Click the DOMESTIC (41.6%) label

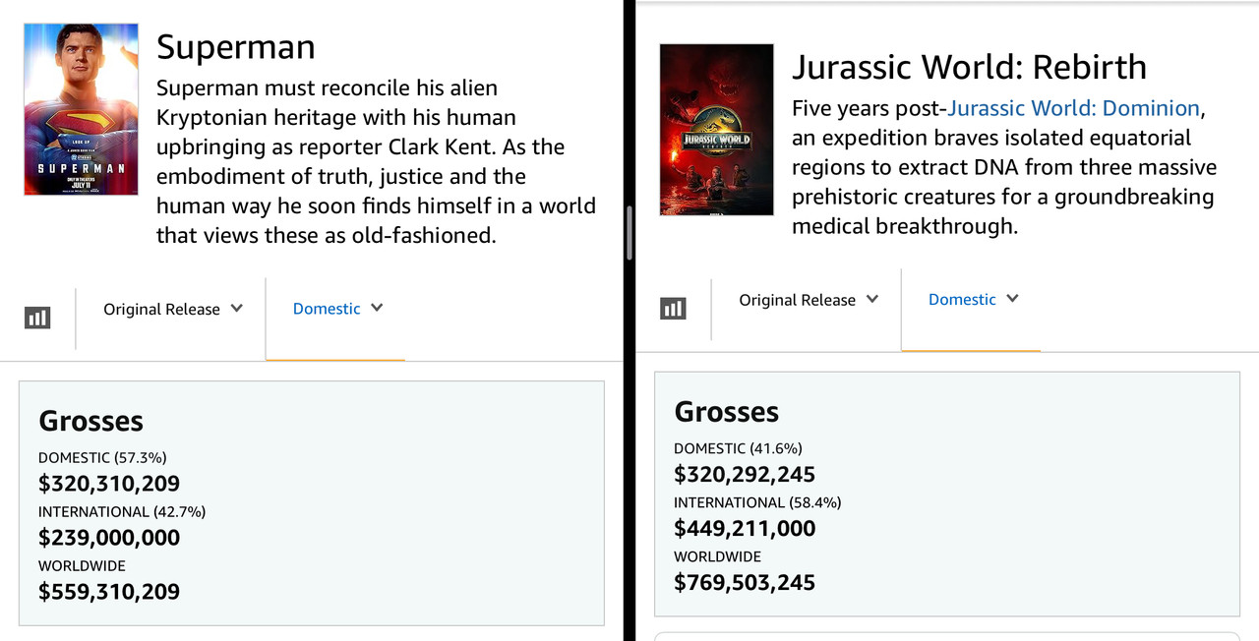click(x=738, y=449)
